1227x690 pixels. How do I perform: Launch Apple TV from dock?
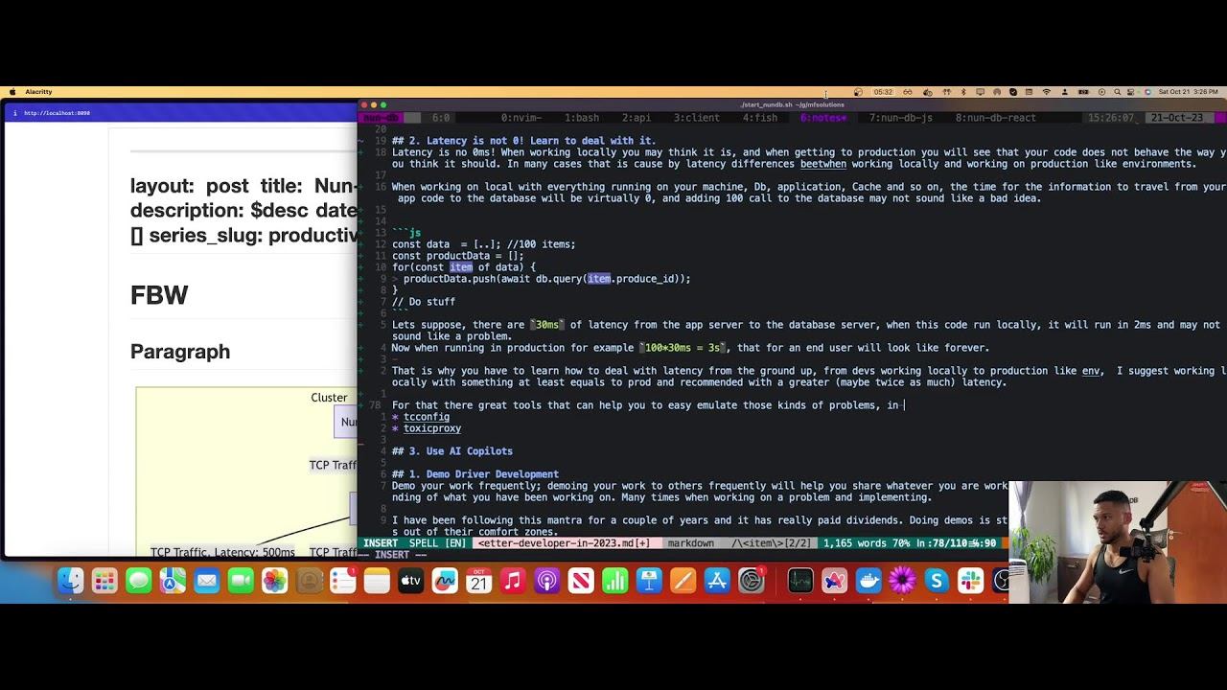(x=410, y=581)
